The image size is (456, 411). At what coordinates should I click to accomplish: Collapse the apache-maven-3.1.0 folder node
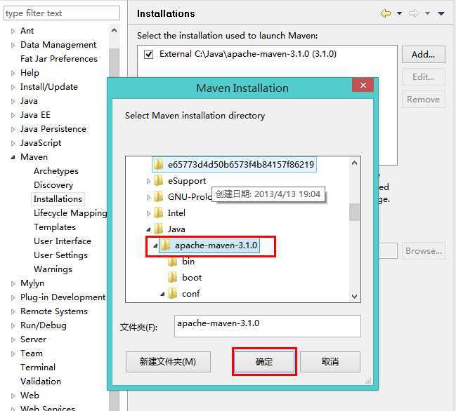click(155, 245)
